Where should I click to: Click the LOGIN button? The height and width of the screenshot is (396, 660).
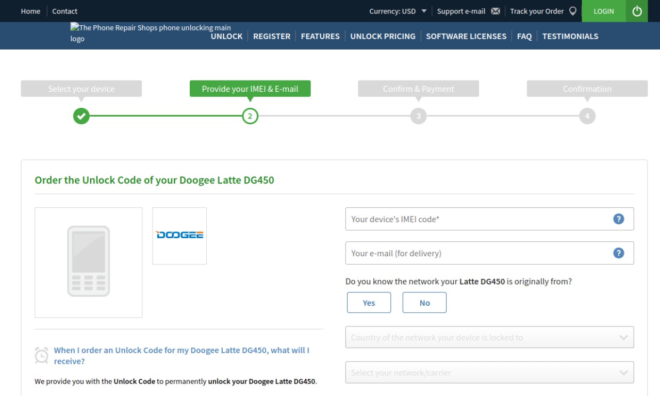tap(604, 11)
